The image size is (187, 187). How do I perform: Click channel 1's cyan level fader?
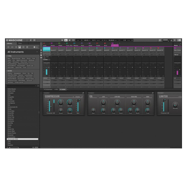pos(47,72)
